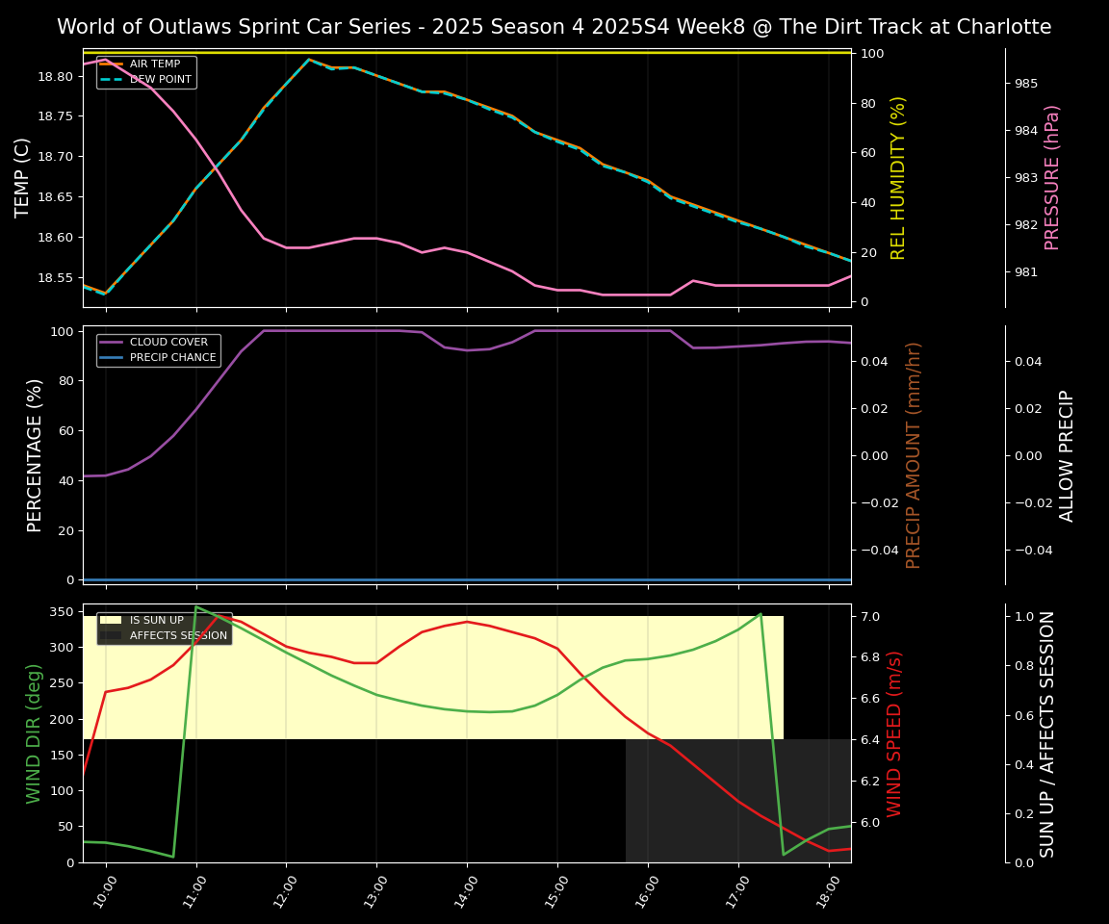
Task: Click the PERCENTAGE (%) axis label
Action: 35,454
